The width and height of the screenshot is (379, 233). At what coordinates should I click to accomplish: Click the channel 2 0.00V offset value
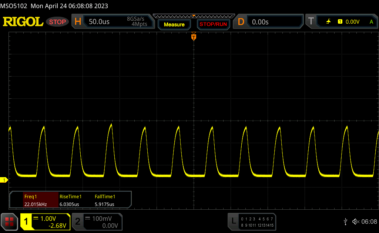110,226
